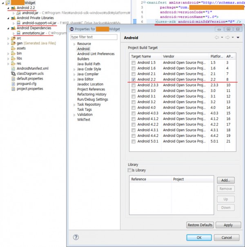Collapse the Android Private Libraries node

tap(8, 18)
